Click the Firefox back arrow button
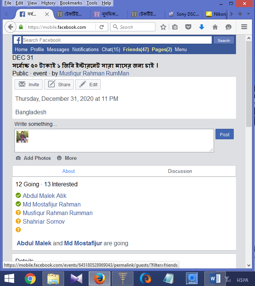Screen dimensions: 255x286 (x=10, y=27)
